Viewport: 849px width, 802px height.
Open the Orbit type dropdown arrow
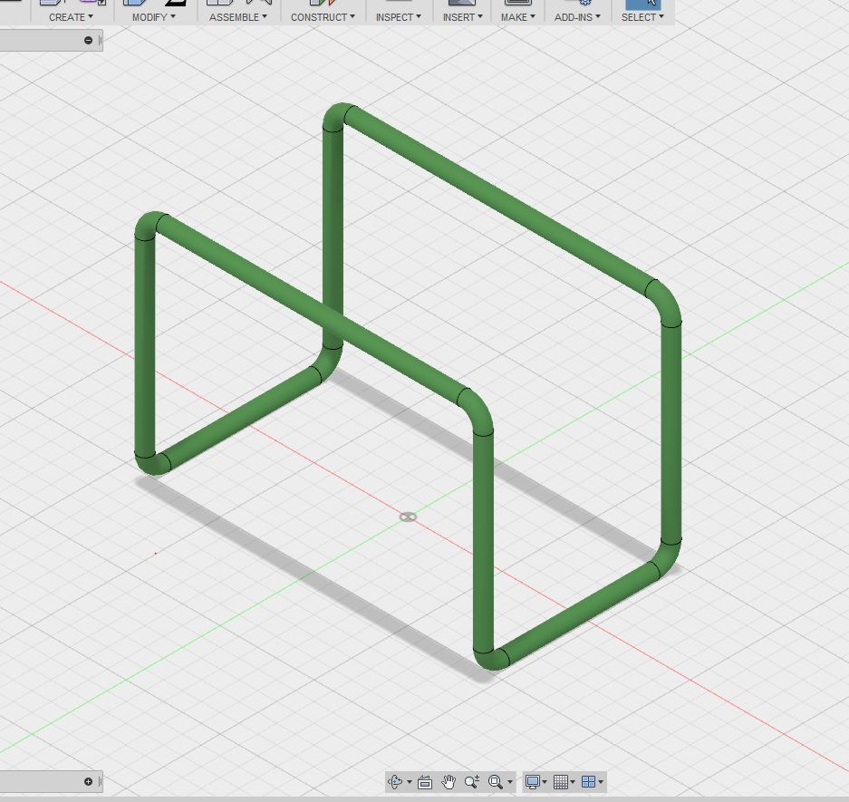coord(410,783)
